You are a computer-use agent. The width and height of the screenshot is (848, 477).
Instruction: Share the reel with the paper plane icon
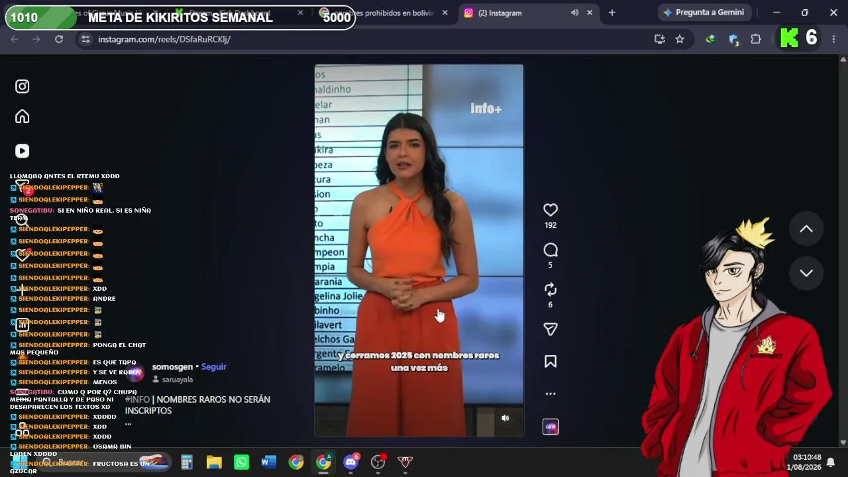(x=551, y=329)
